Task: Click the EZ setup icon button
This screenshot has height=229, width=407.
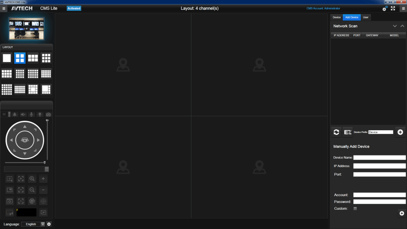Action: (348, 132)
